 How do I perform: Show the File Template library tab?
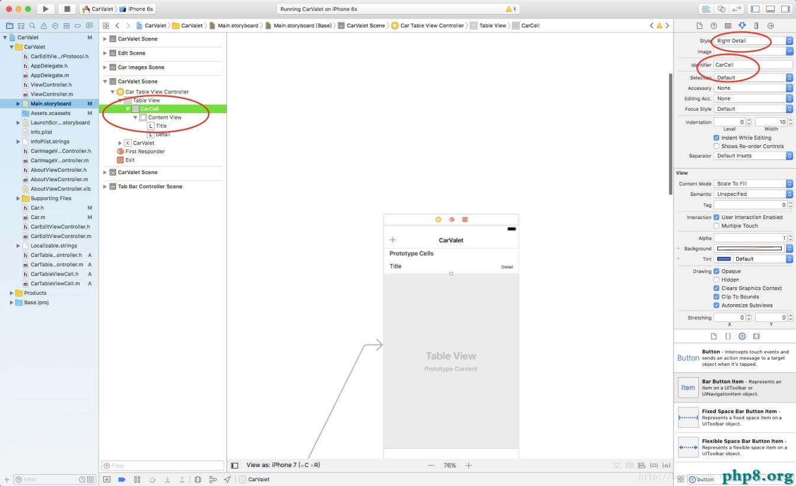714,336
